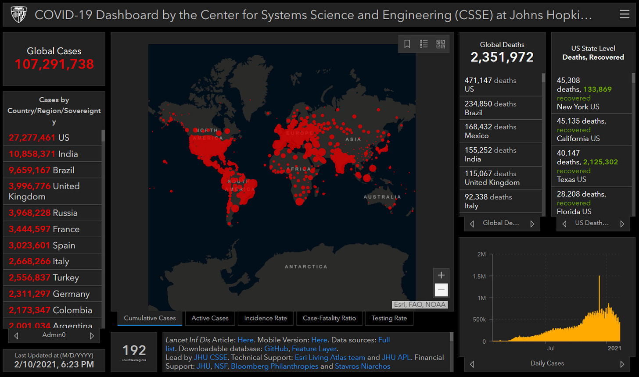The width and height of the screenshot is (639, 377).
Task: Click the Esri, FAO, NOAA map attribution
Action: [420, 305]
